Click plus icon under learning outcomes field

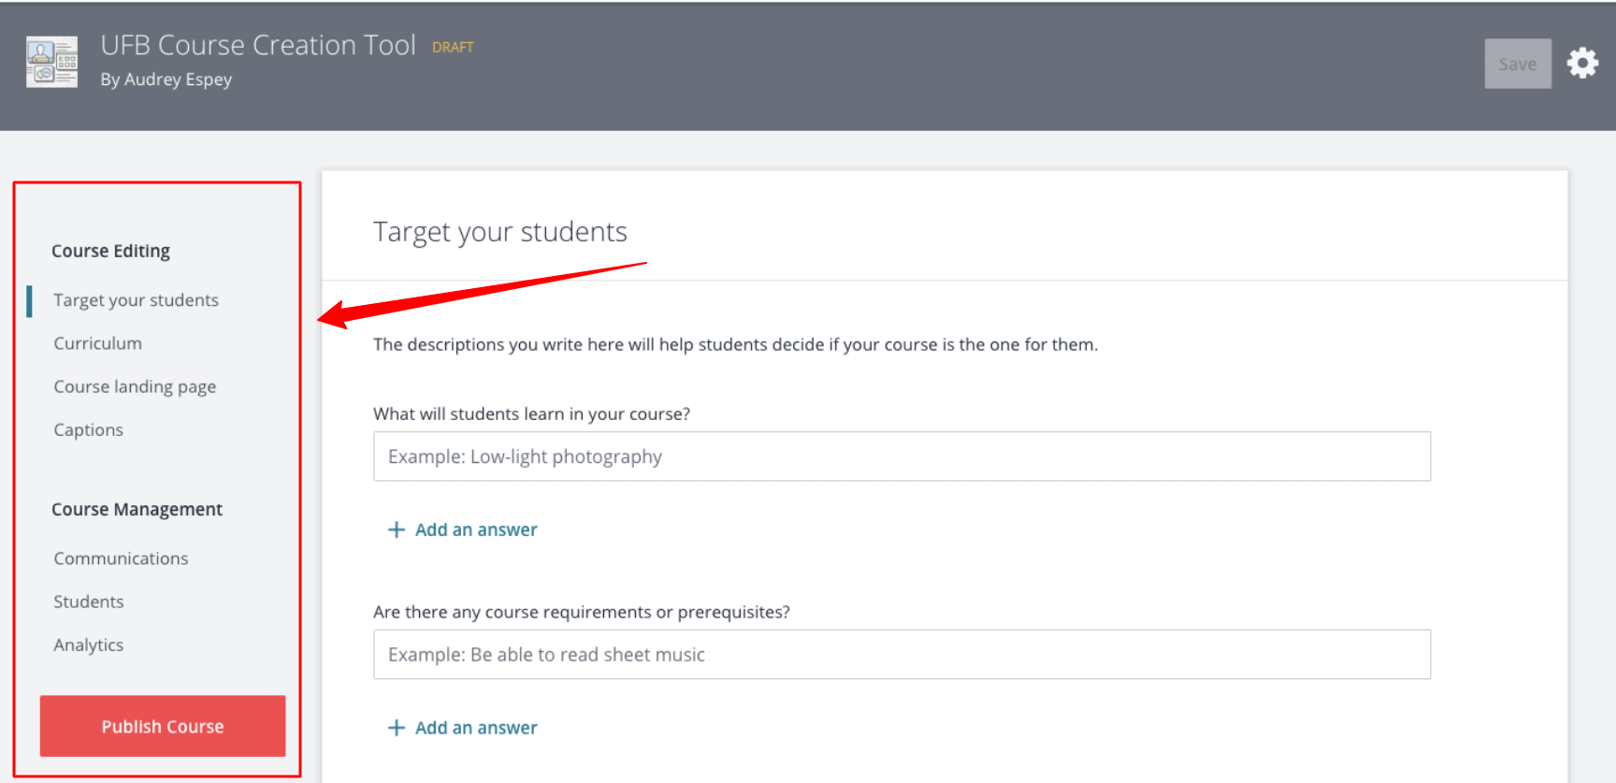click(x=397, y=529)
